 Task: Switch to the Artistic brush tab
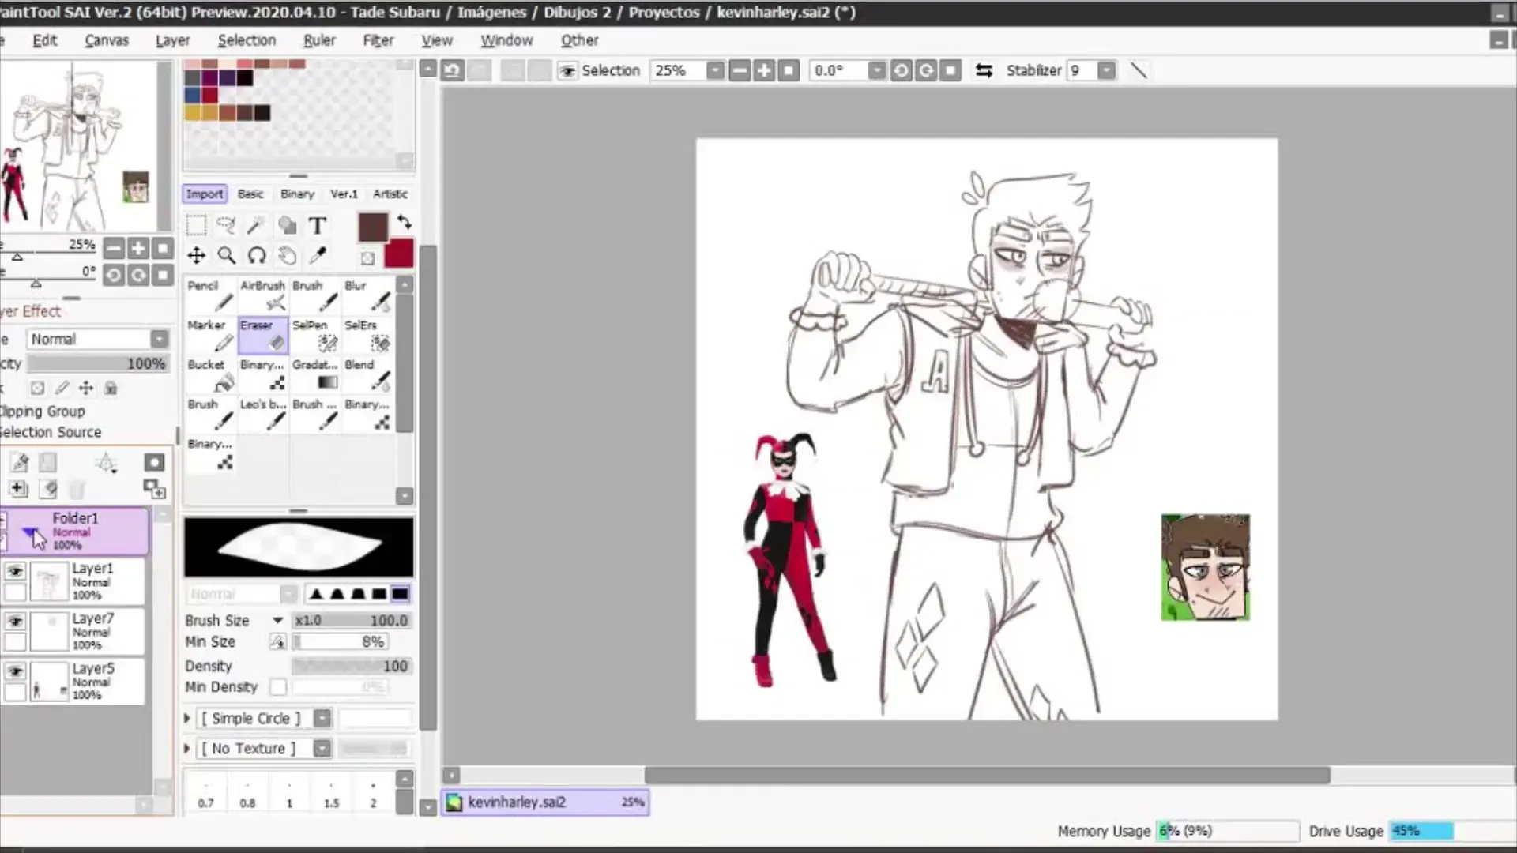coord(390,194)
